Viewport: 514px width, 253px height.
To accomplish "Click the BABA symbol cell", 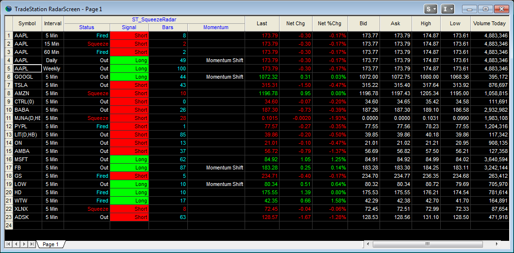I will 28,110.
